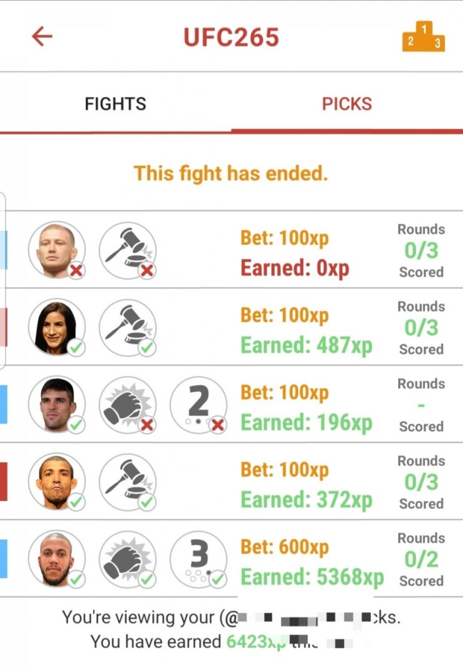Open first fighter's portrait with red X
The height and width of the screenshot is (666, 463).
(57, 250)
